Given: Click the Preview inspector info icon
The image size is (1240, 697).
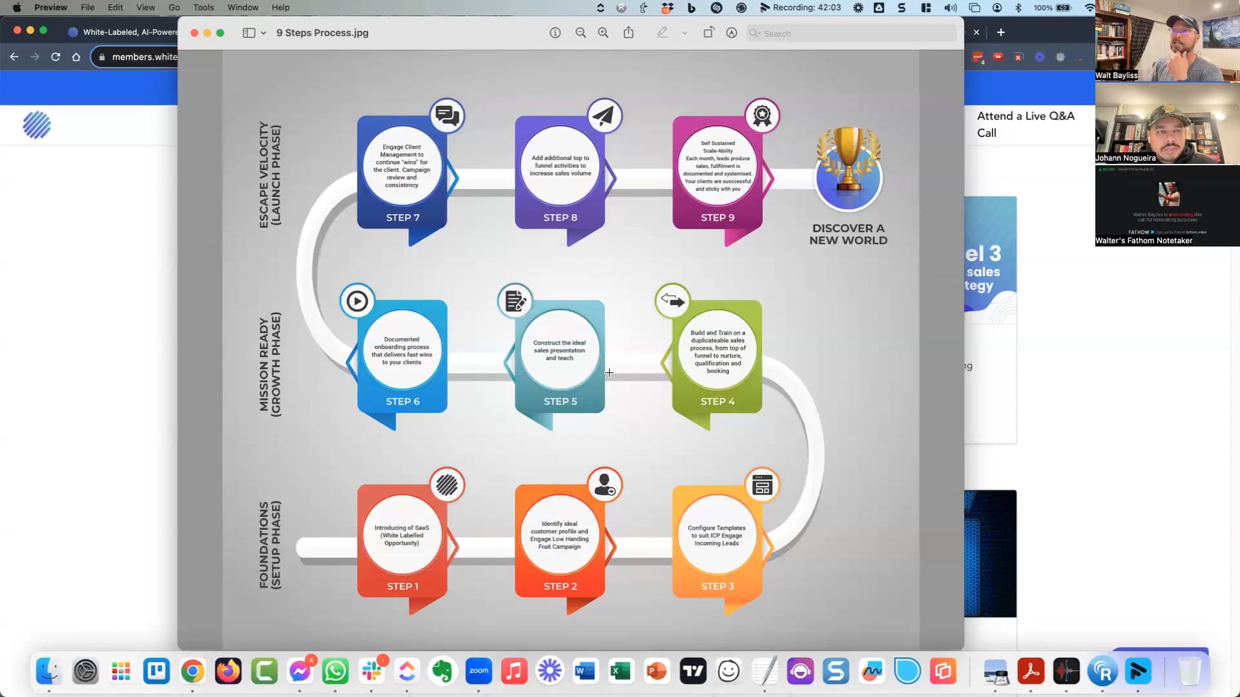Looking at the screenshot, I should [555, 33].
